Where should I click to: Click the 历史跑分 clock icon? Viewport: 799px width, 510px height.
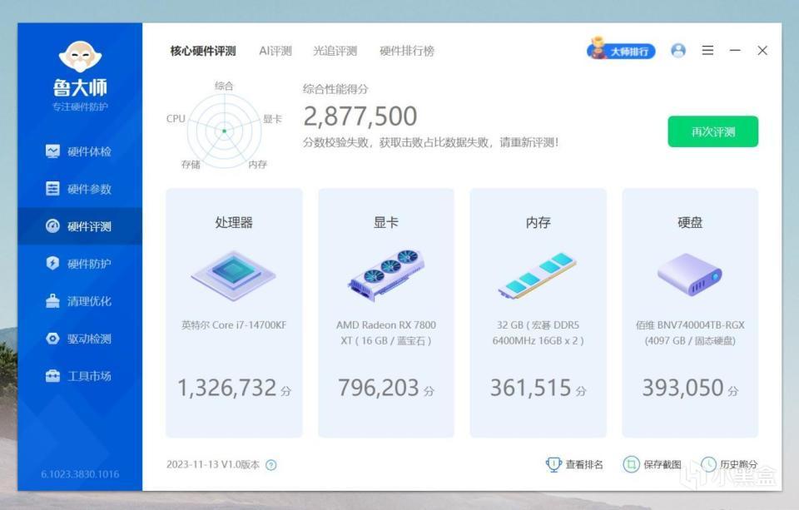pos(708,464)
